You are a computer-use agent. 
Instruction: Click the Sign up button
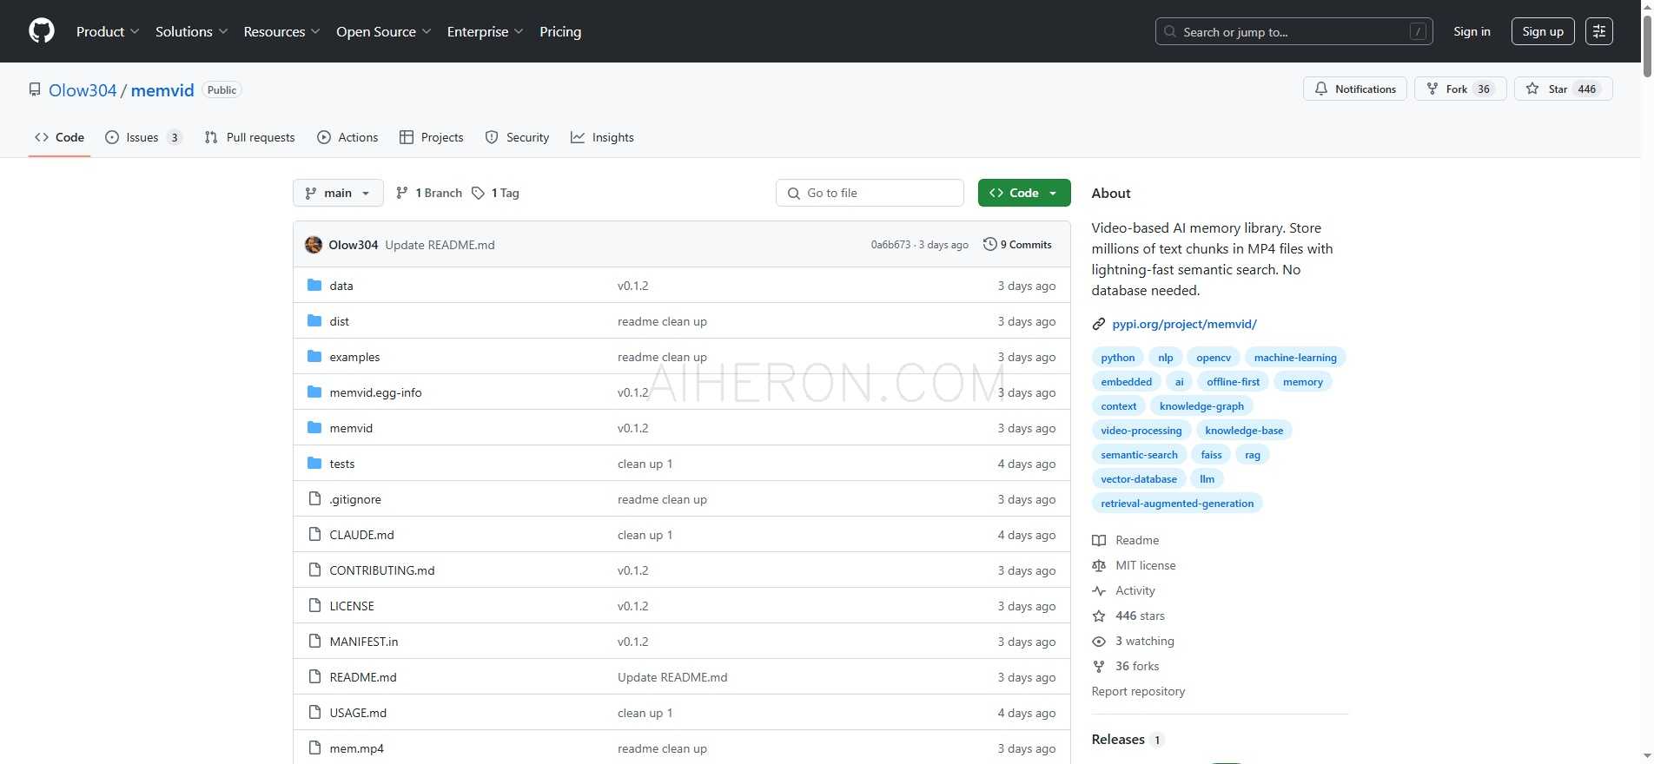(1543, 31)
